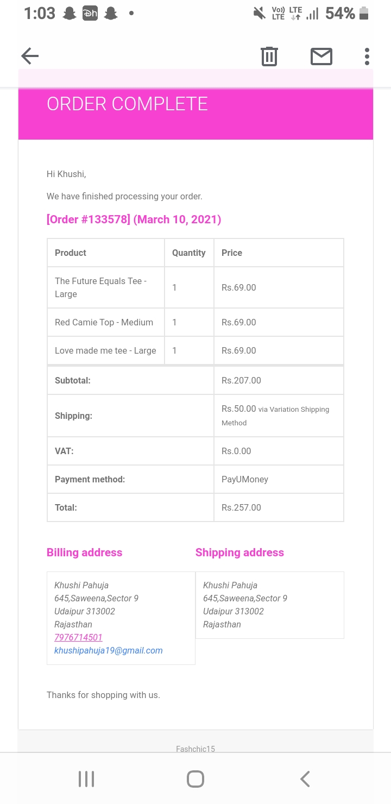Mark email as unread via envelope icon

tap(321, 56)
